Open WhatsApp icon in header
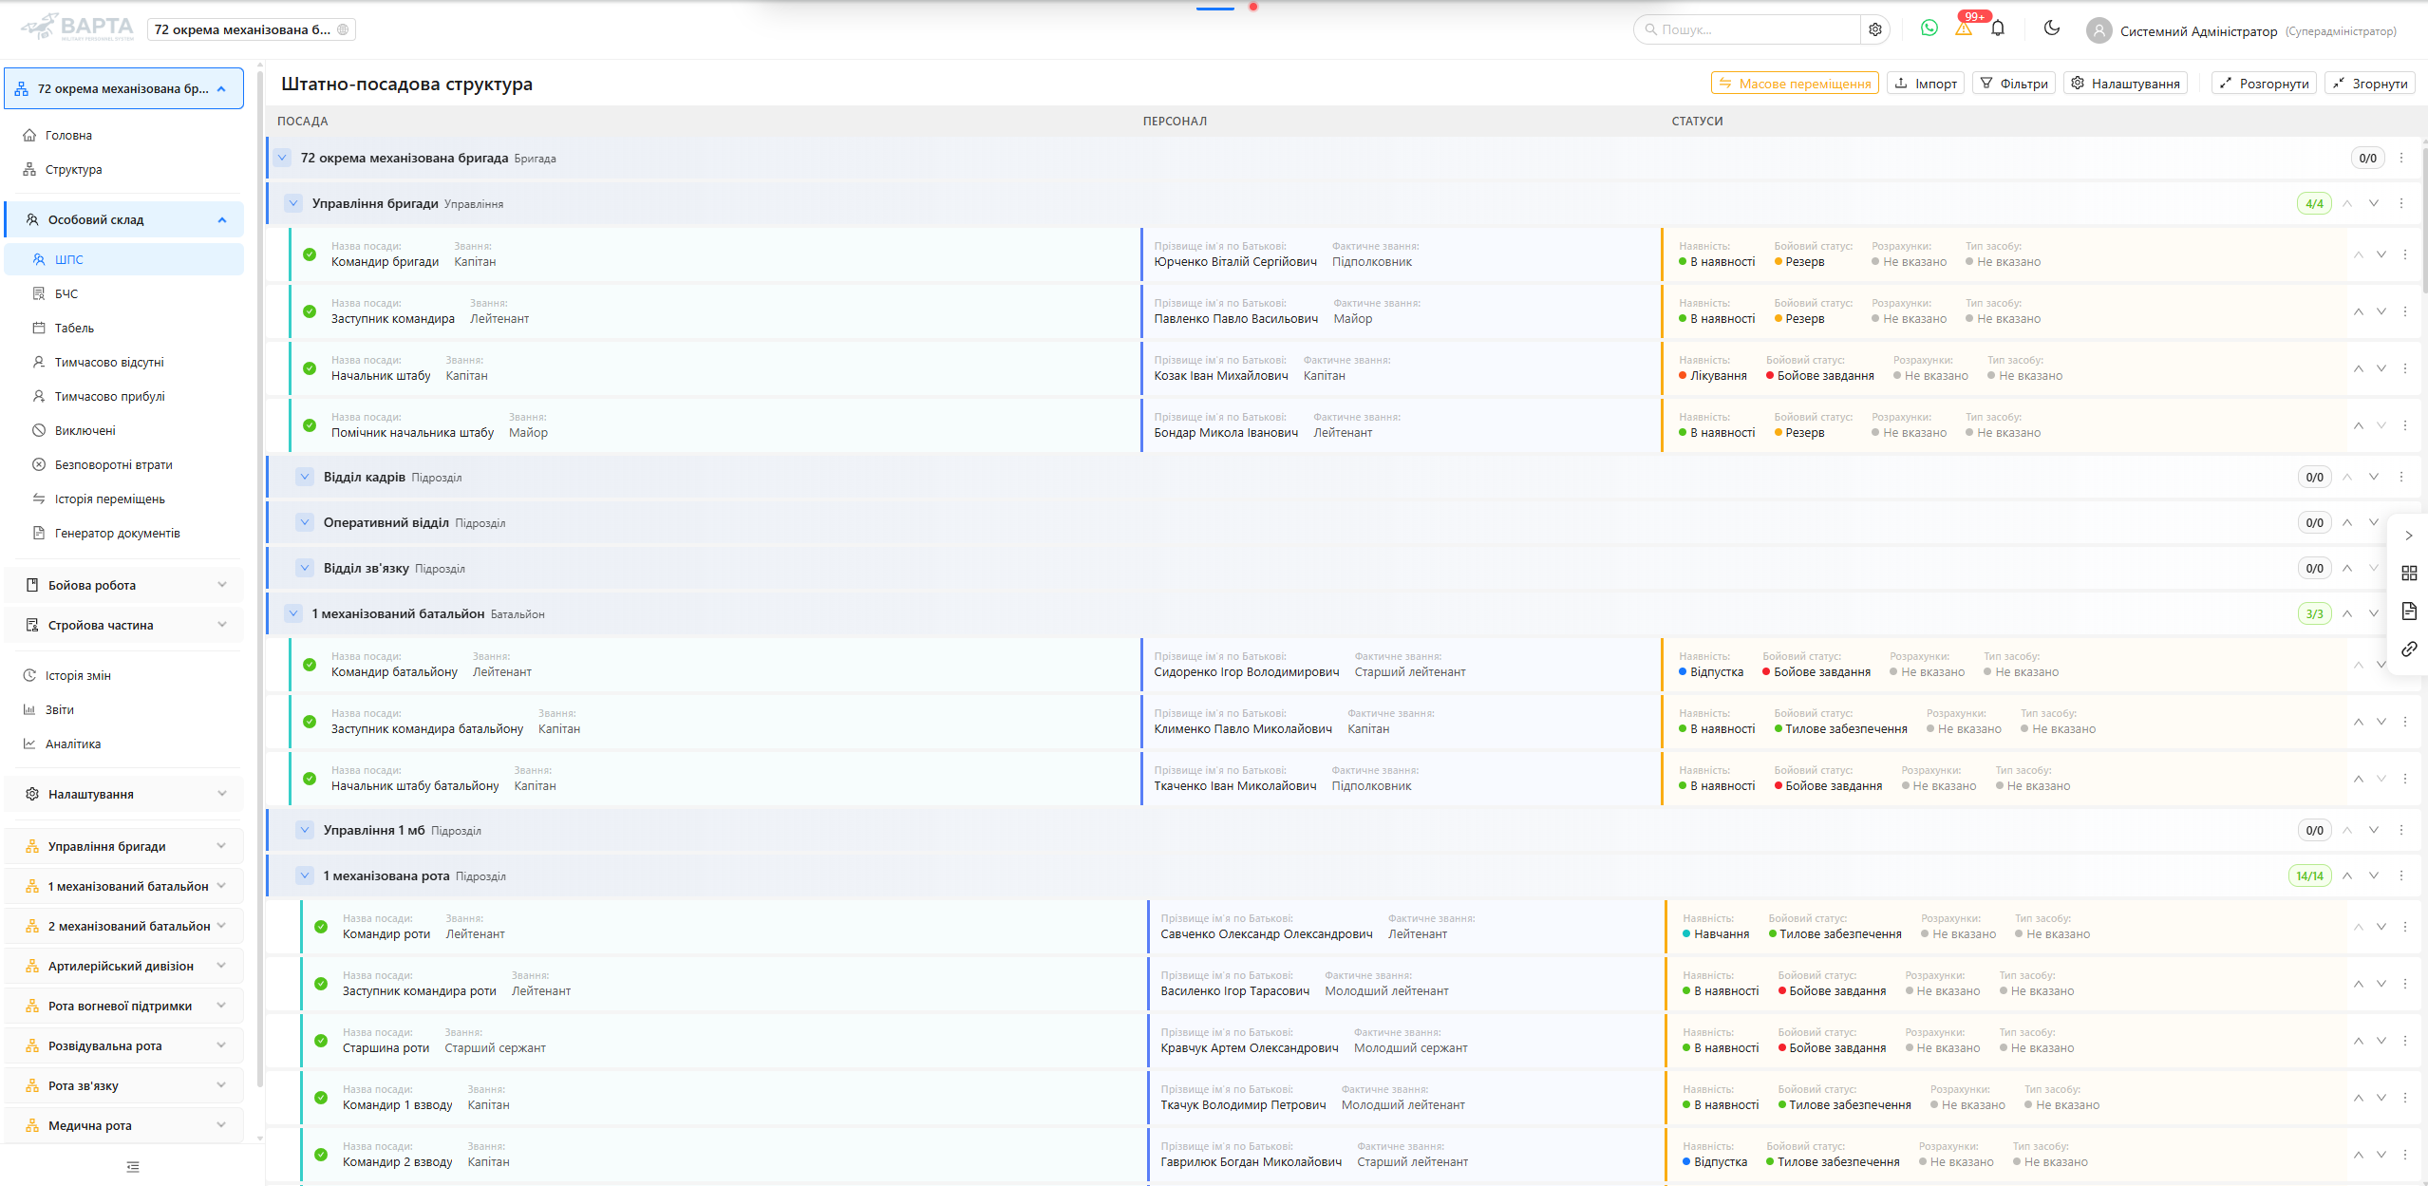The height and width of the screenshot is (1186, 2428). 1929,28
